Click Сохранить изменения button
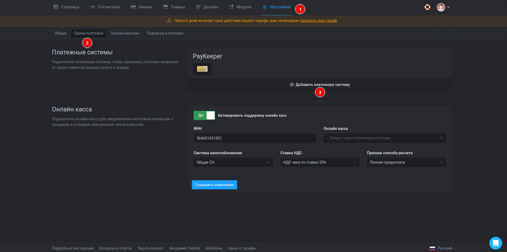The width and height of the screenshot is (507, 252). point(214,185)
